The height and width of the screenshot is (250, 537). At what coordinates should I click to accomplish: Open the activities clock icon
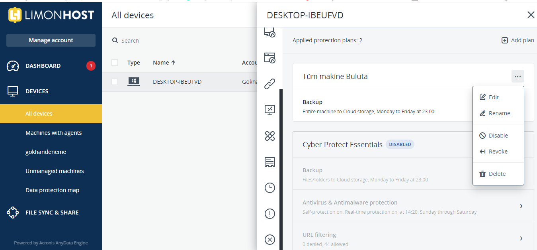[270, 188]
